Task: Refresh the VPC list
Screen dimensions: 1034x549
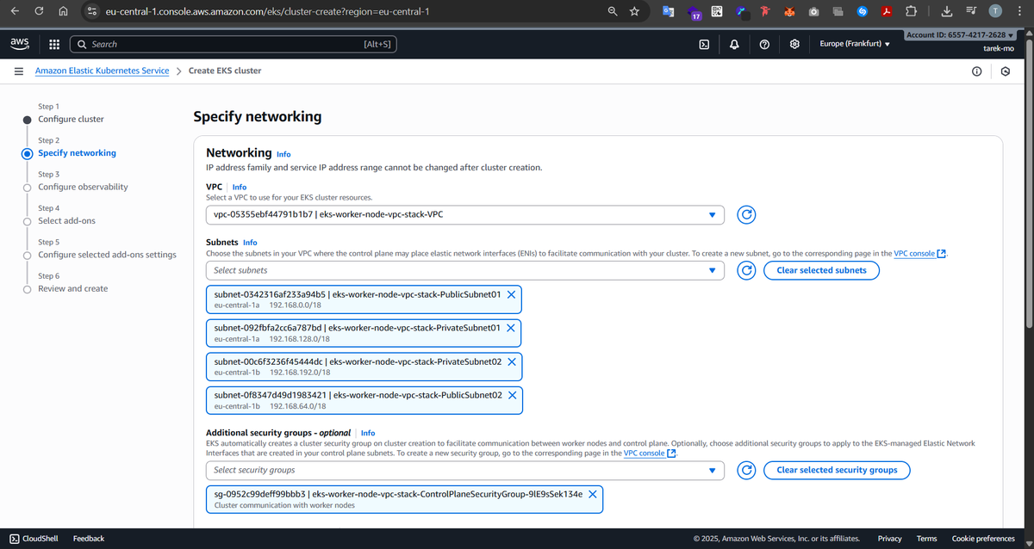Action: point(747,215)
